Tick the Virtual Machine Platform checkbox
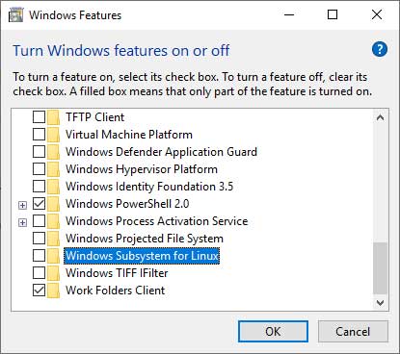 [x=39, y=135]
